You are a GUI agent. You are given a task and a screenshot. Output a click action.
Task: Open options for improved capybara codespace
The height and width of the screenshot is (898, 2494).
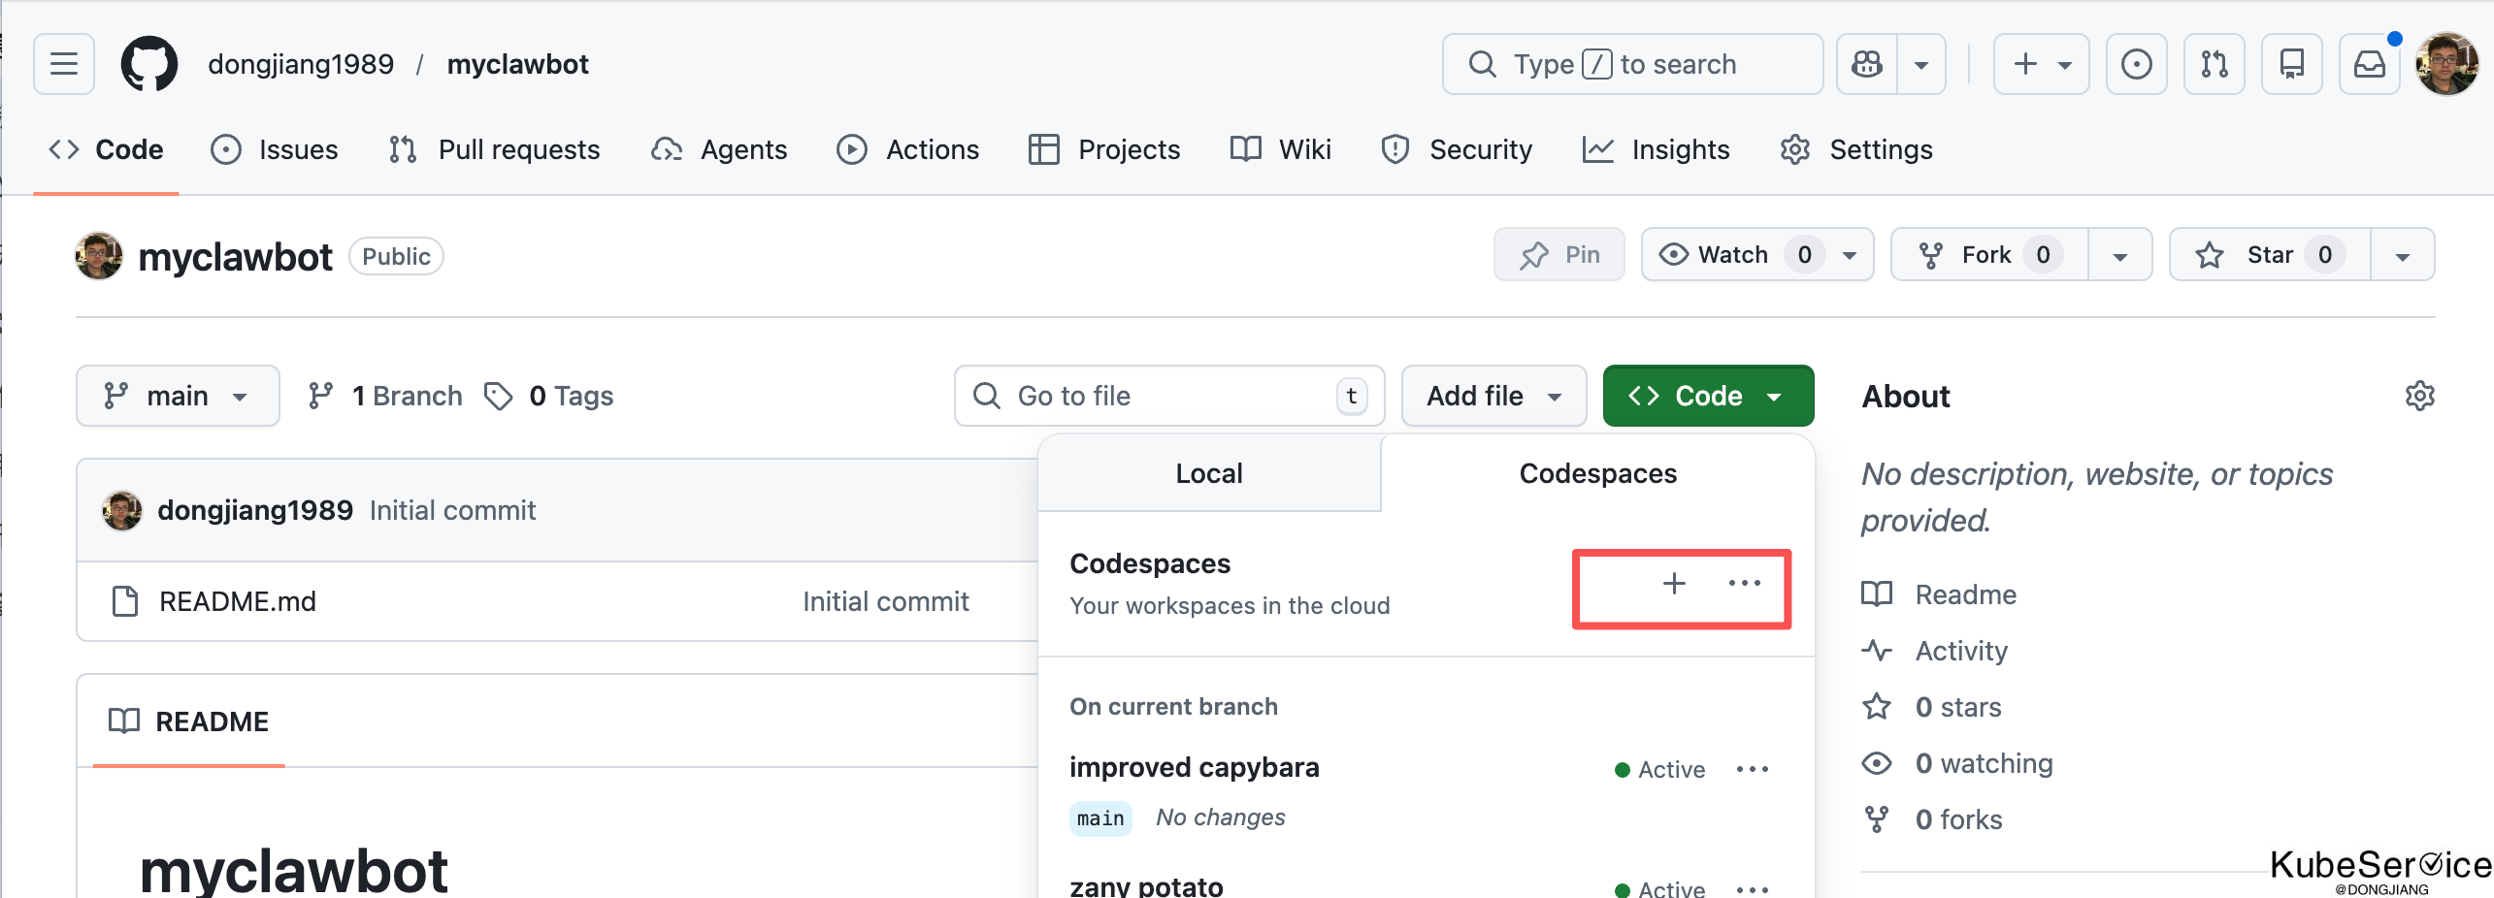point(1752,769)
